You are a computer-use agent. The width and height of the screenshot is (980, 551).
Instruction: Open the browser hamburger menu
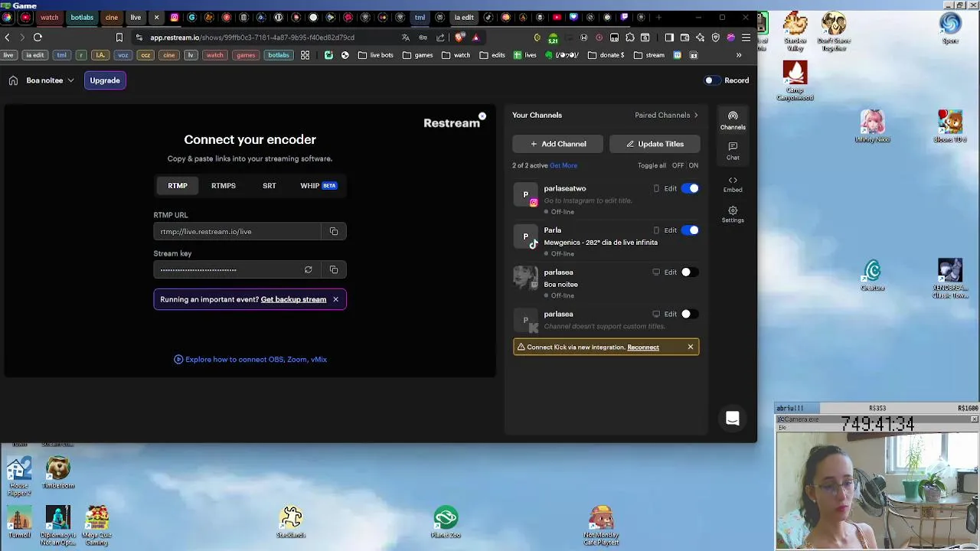pyautogui.click(x=746, y=37)
